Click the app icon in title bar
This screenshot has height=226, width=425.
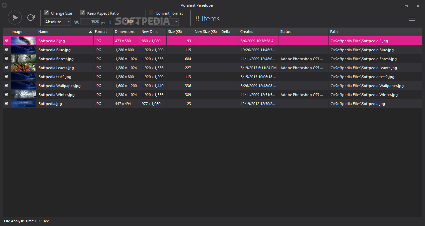click(x=4, y=5)
